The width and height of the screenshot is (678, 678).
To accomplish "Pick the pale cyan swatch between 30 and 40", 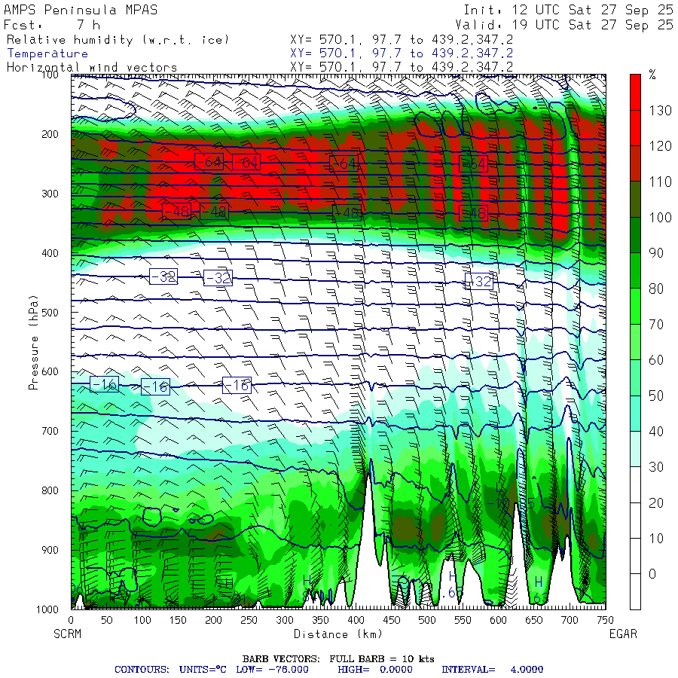I will click(635, 449).
